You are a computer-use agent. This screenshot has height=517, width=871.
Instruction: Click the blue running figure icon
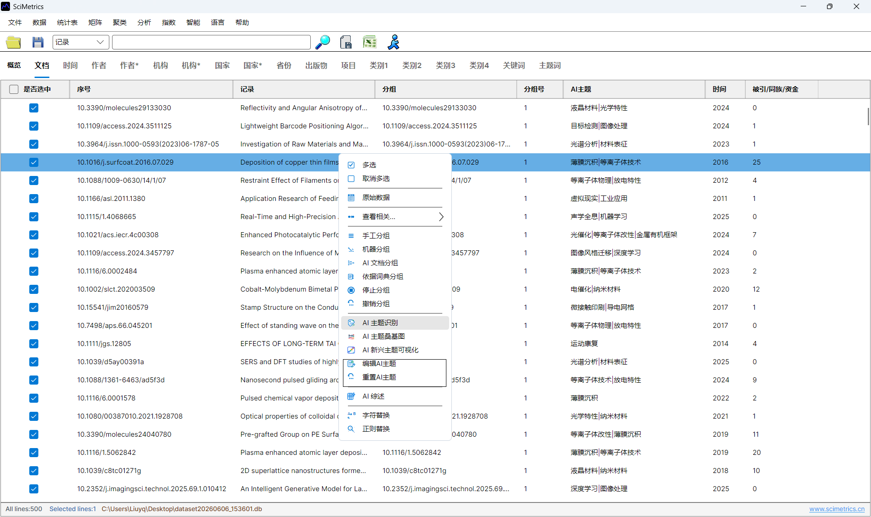393,42
